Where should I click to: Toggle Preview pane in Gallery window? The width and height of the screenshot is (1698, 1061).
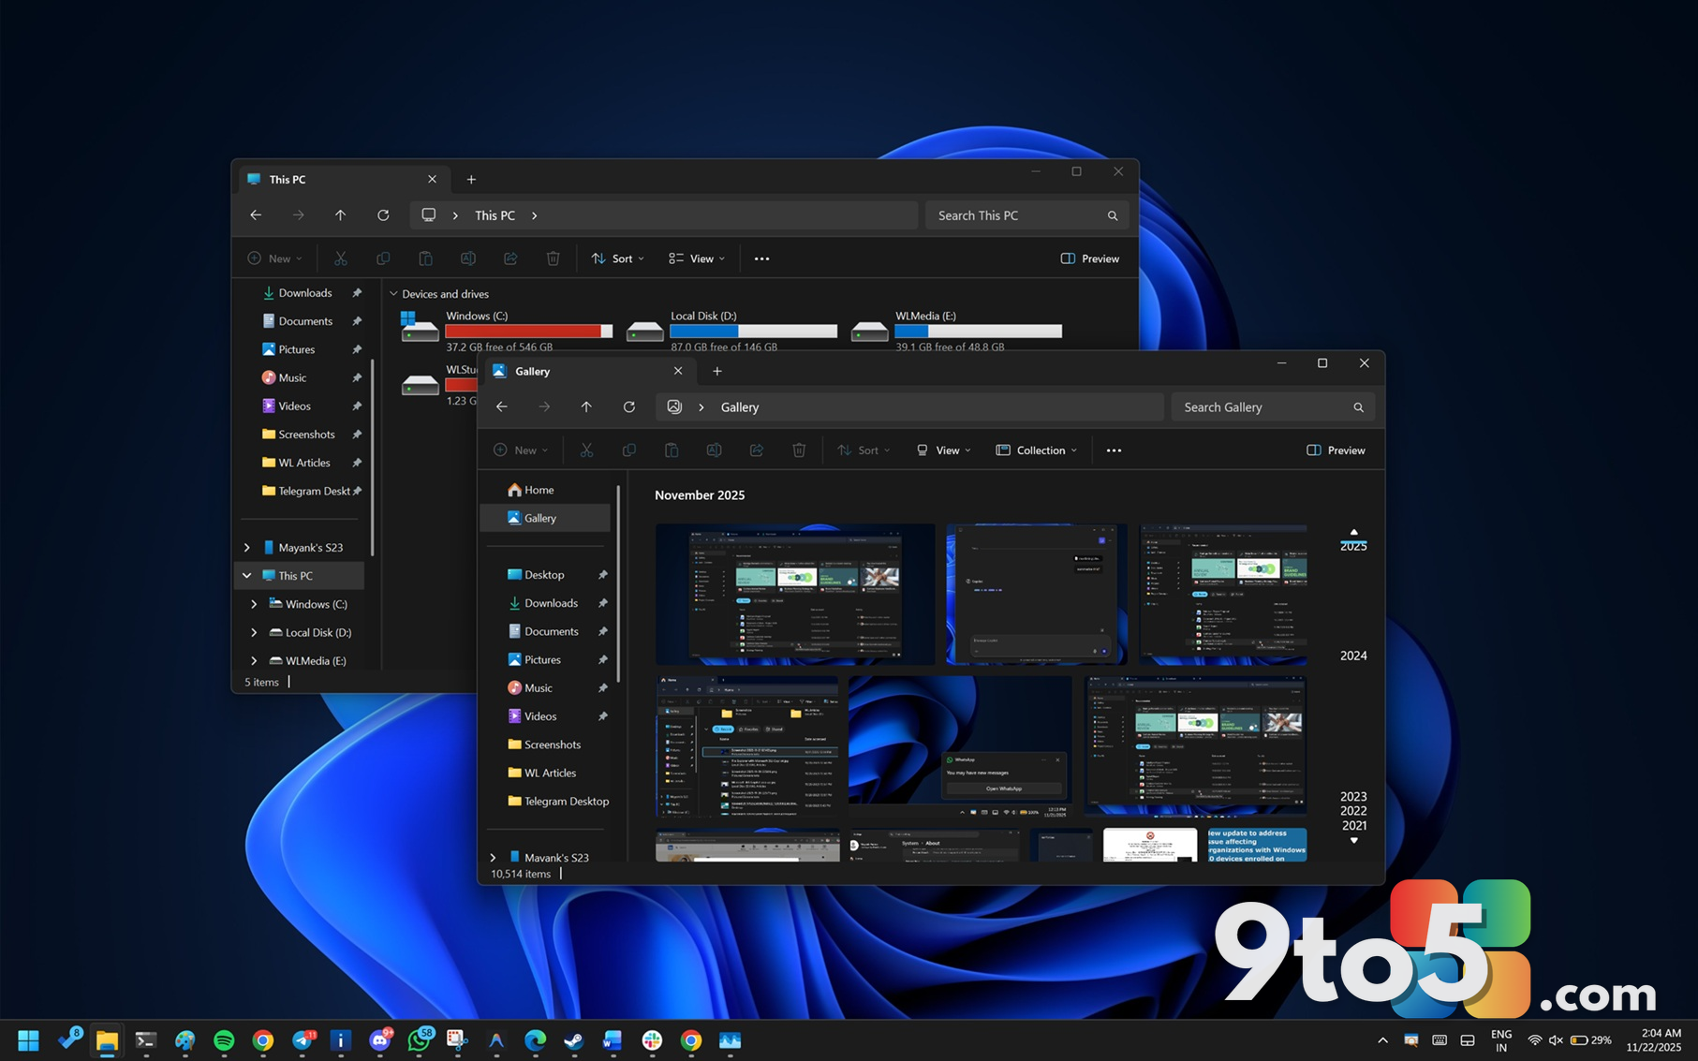tap(1336, 450)
